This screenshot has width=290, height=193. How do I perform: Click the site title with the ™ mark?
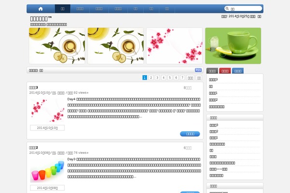(41, 19)
